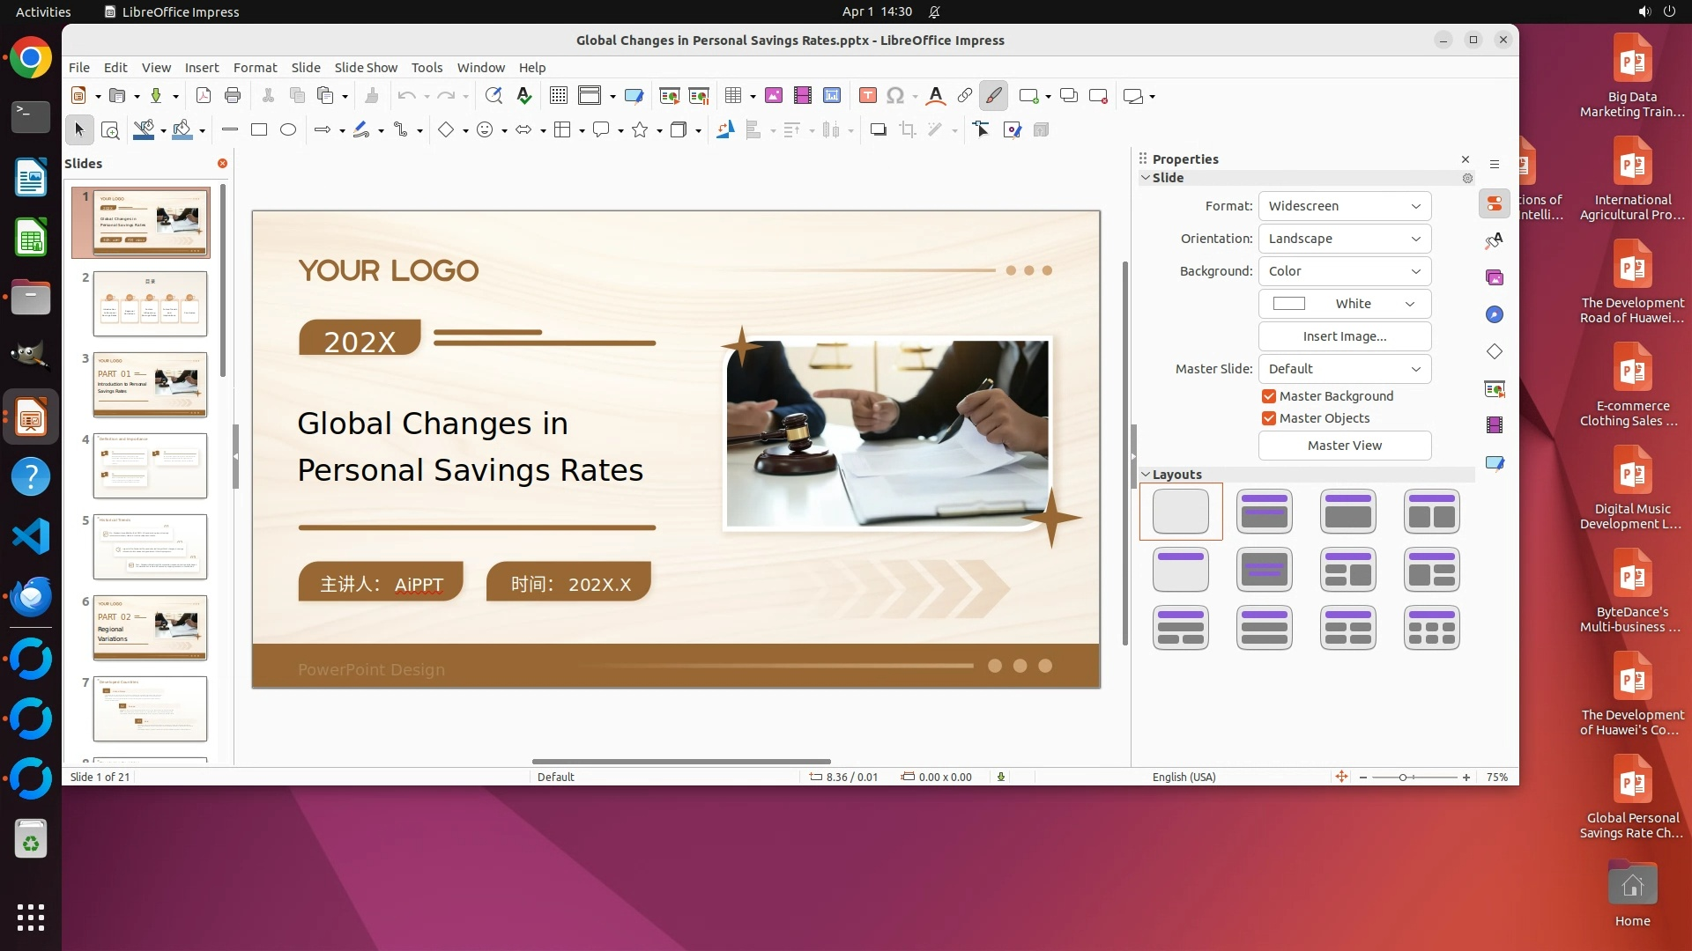Click the Insert Table icon
Screen dimensions: 1692x951
[732, 96]
